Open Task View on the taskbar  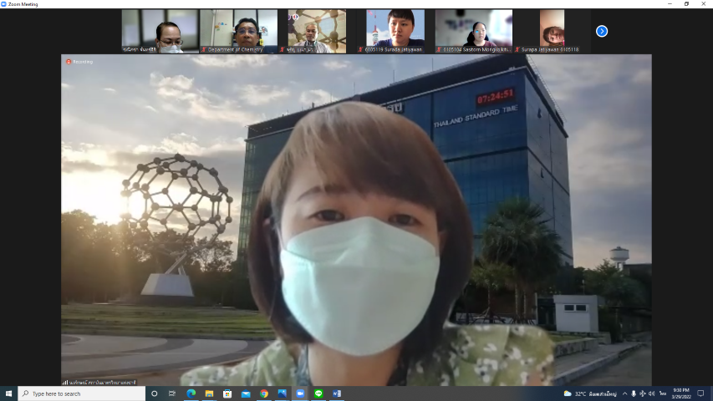[172, 393]
